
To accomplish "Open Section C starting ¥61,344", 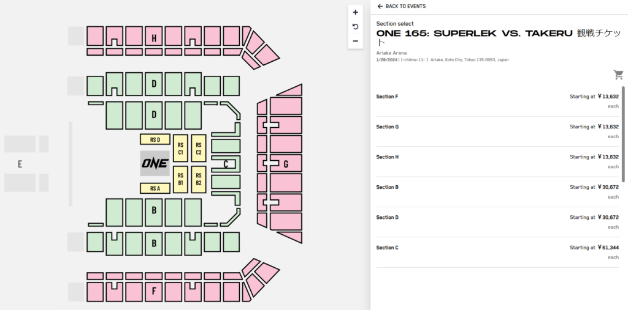I will tap(497, 253).
